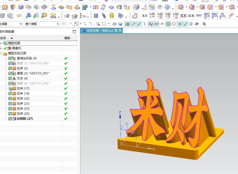Select the Extrude tool in the feature toolbar

5,7
